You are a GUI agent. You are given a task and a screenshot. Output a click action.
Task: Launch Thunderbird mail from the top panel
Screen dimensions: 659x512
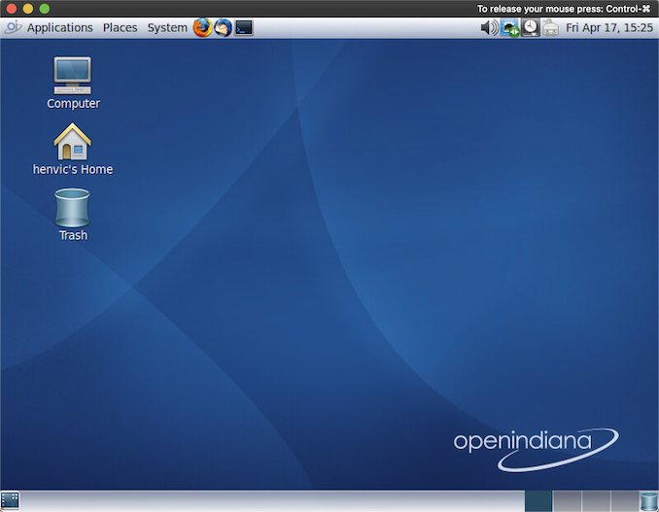[x=223, y=28]
